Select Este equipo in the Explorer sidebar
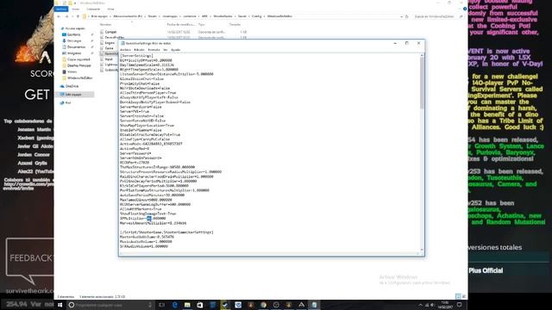The image size is (552, 310). [x=75, y=95]
